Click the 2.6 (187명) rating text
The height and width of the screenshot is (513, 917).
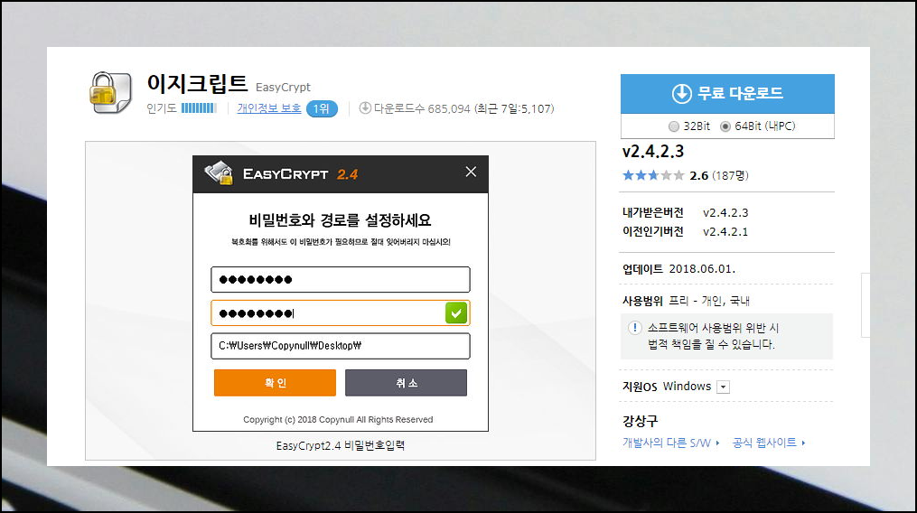coord(719,175)
